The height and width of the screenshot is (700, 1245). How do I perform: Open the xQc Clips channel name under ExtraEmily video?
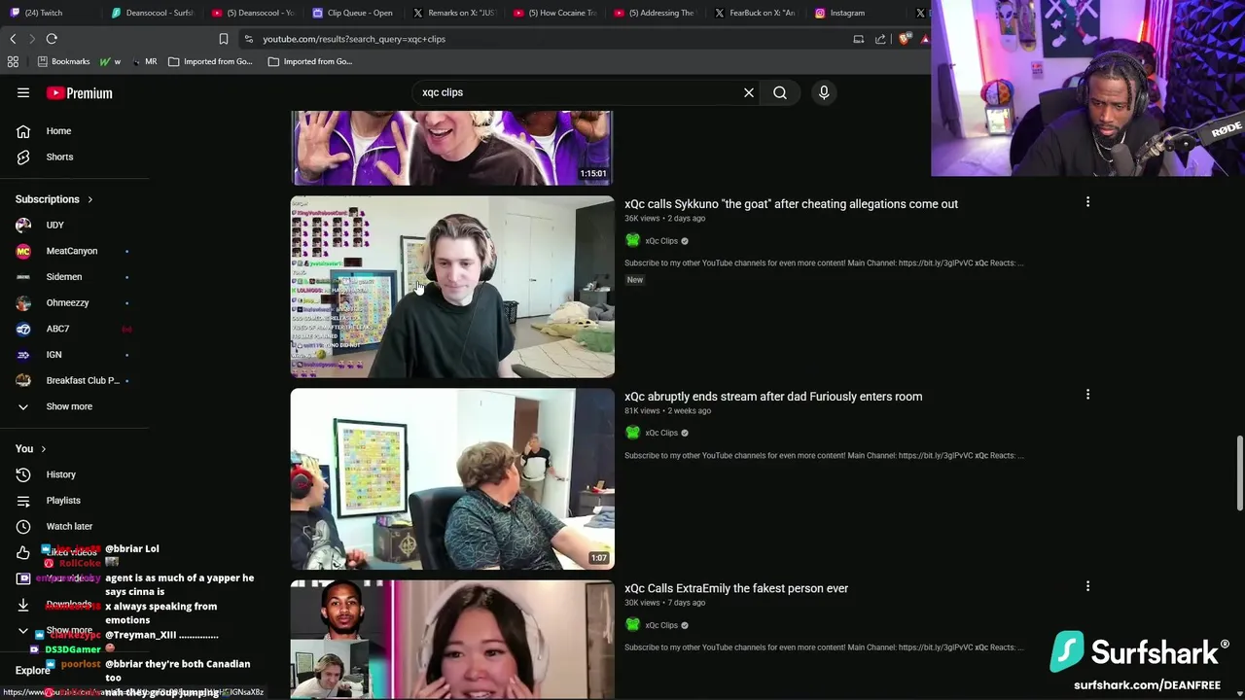pyautogui.click(x=661, y=625)
